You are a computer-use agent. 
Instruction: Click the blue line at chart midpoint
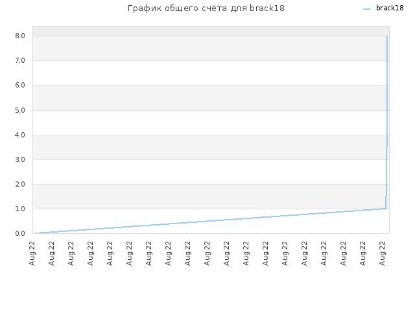(211, 221)
